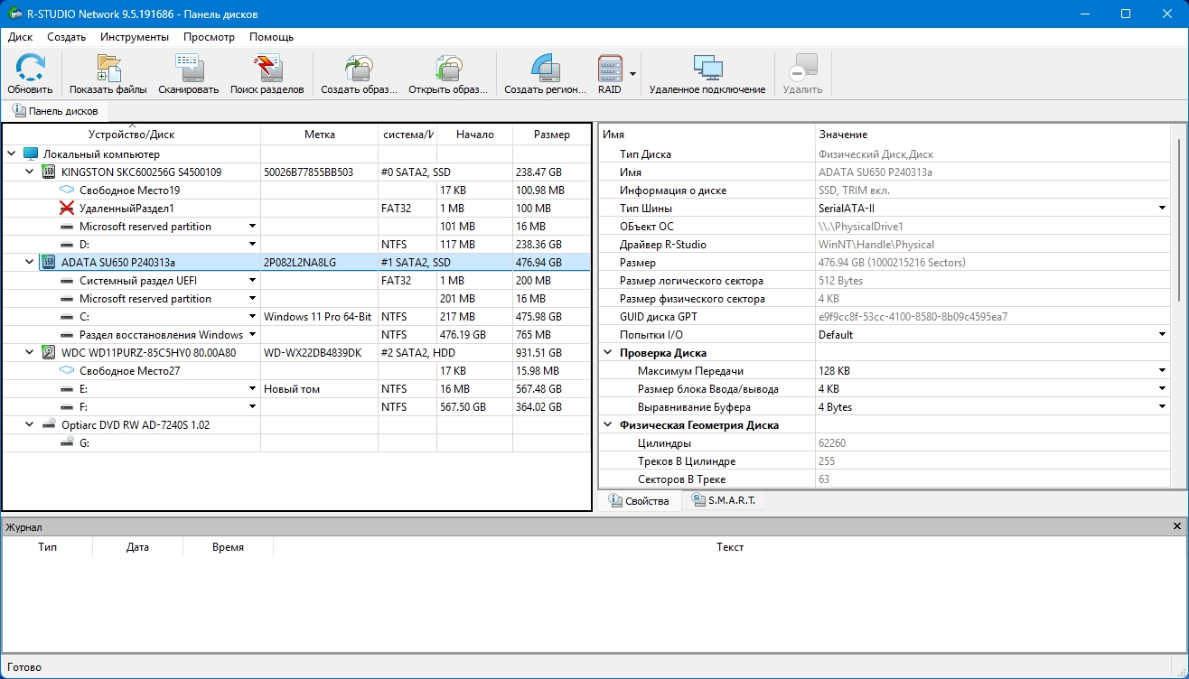The image size is (1189, 679).
Task: Click Open Image (Открыть образ) icon
Action: point(448,73)
